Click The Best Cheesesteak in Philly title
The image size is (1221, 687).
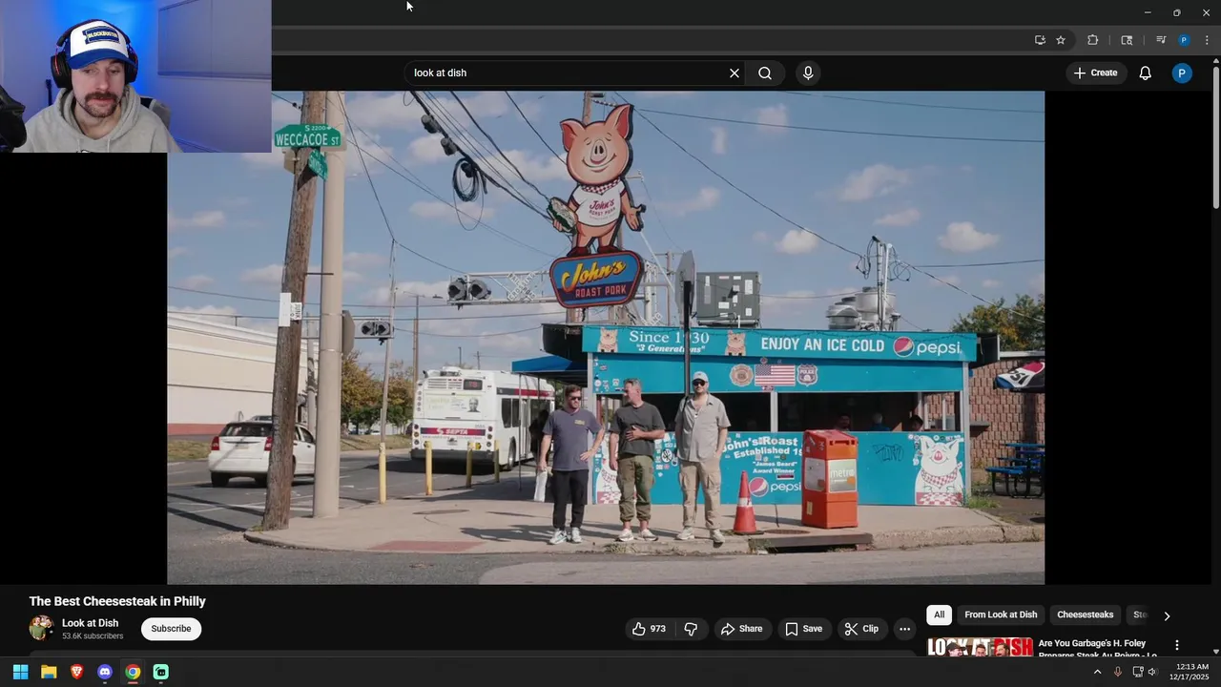(x=117, y=601)
